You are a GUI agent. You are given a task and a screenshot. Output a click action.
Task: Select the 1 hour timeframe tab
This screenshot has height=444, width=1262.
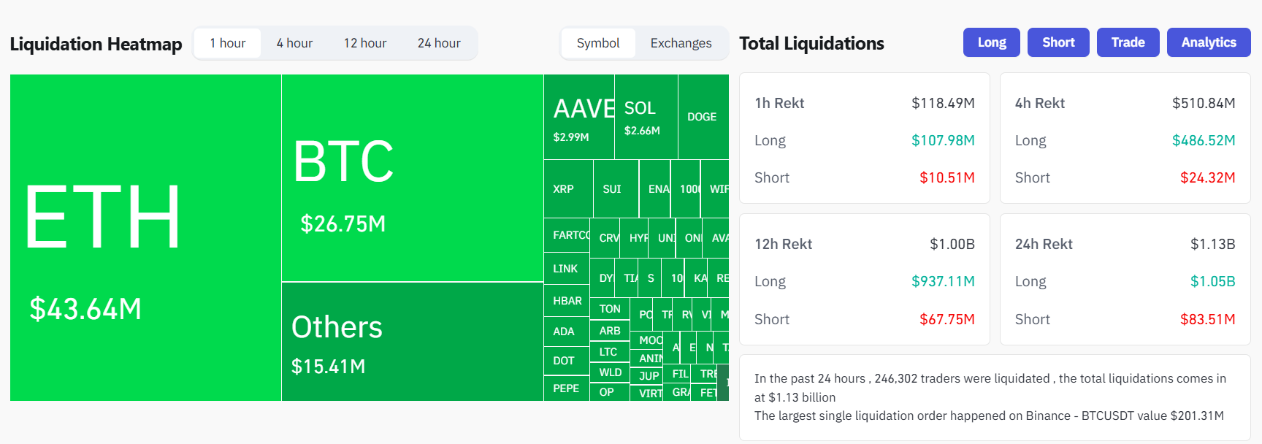(x=227, y=43)
